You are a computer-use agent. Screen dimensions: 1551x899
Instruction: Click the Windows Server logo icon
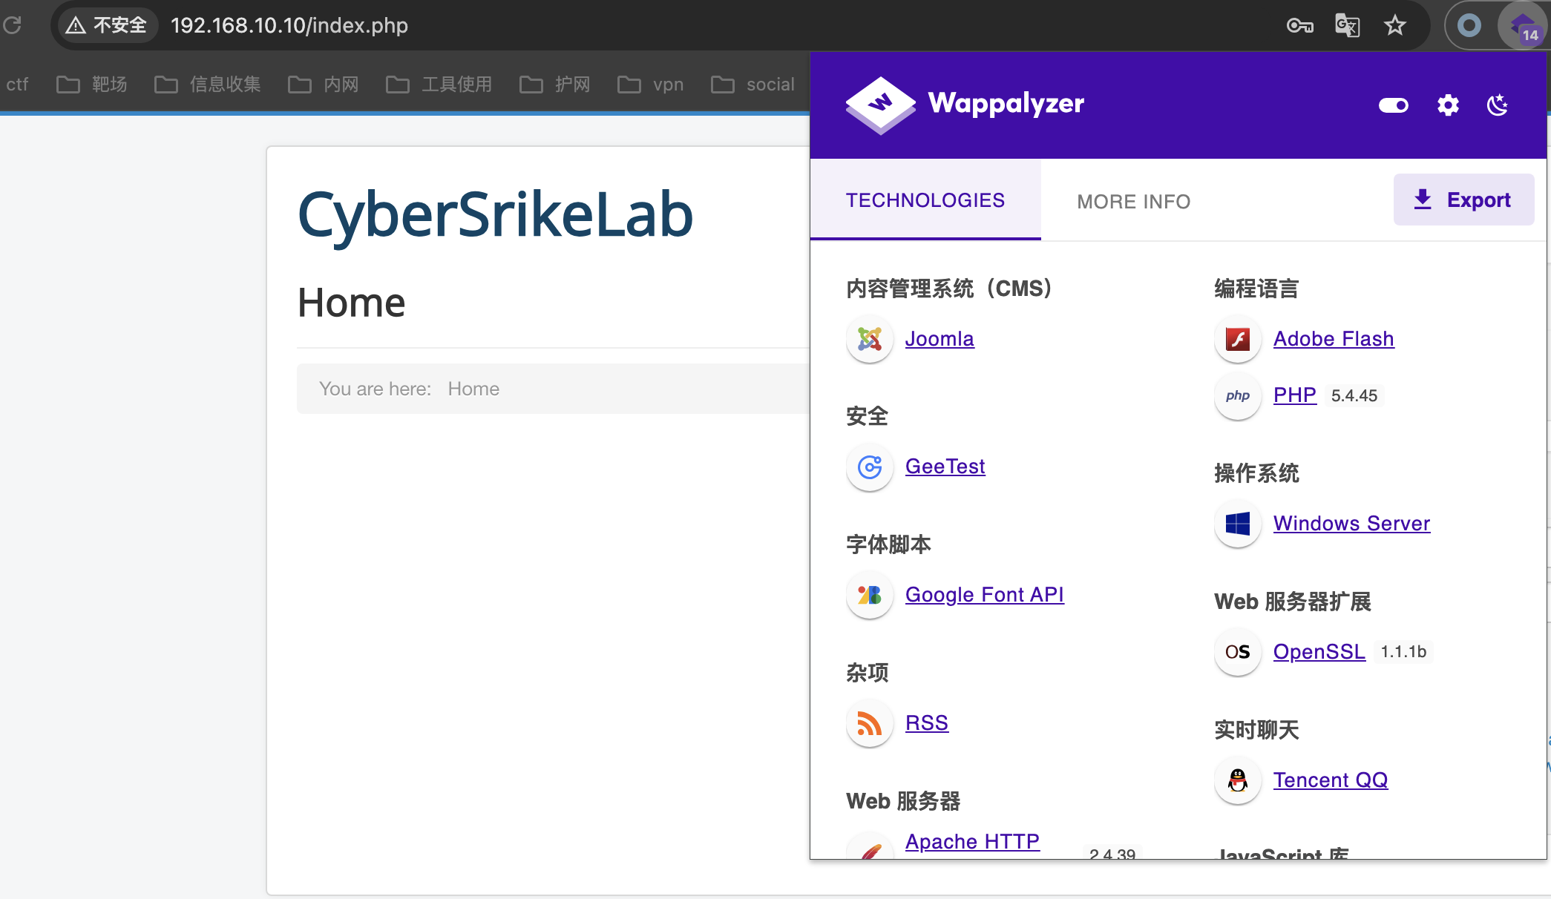(1237, 524)
